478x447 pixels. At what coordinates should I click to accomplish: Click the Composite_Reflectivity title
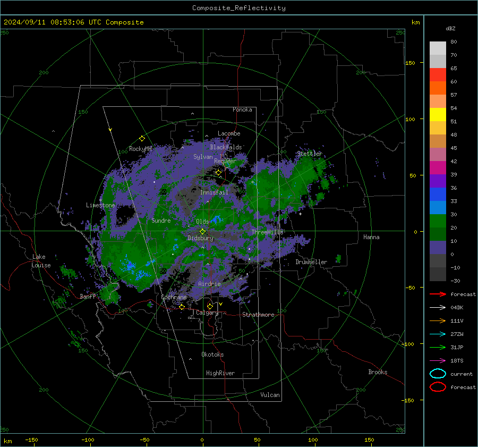tap(239, 8)
